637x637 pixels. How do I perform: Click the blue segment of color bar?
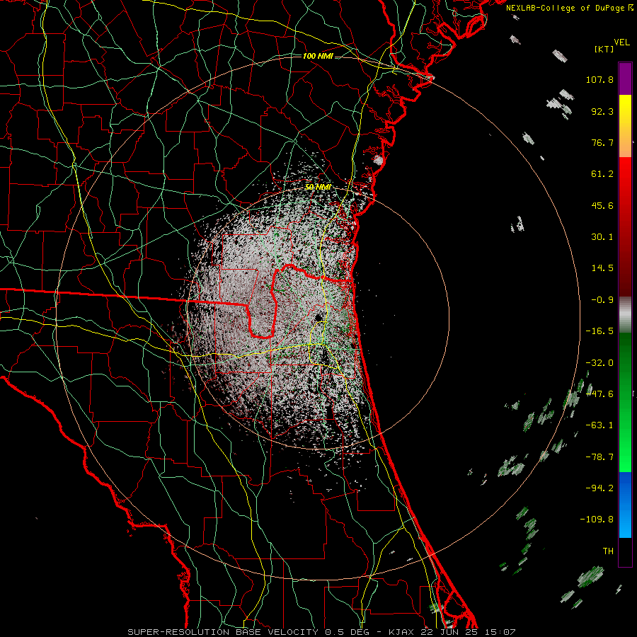coord(625,505)
